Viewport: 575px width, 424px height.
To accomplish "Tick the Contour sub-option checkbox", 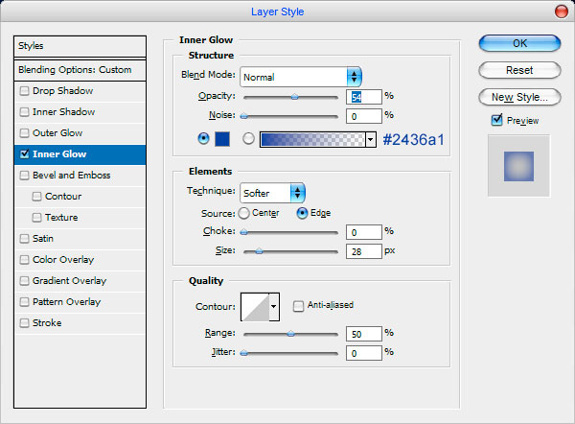I will point(36,197).
